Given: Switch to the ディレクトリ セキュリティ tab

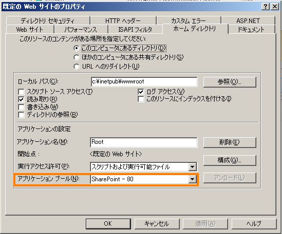Looking at the screenshot, I should pos(48,21).
